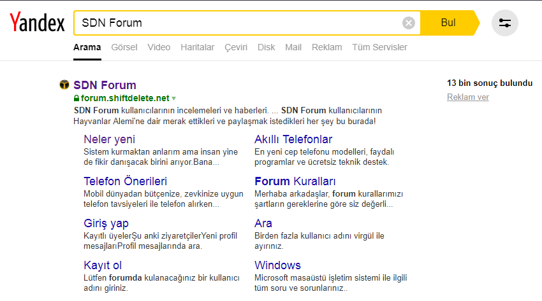Click the Reklam ver link
Image resolution: width=542 pixels, height=301 pixels.
point(467,97)
